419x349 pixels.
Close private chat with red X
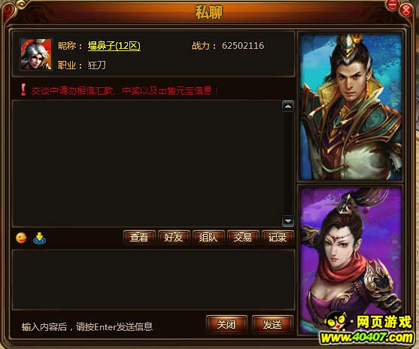405,11
